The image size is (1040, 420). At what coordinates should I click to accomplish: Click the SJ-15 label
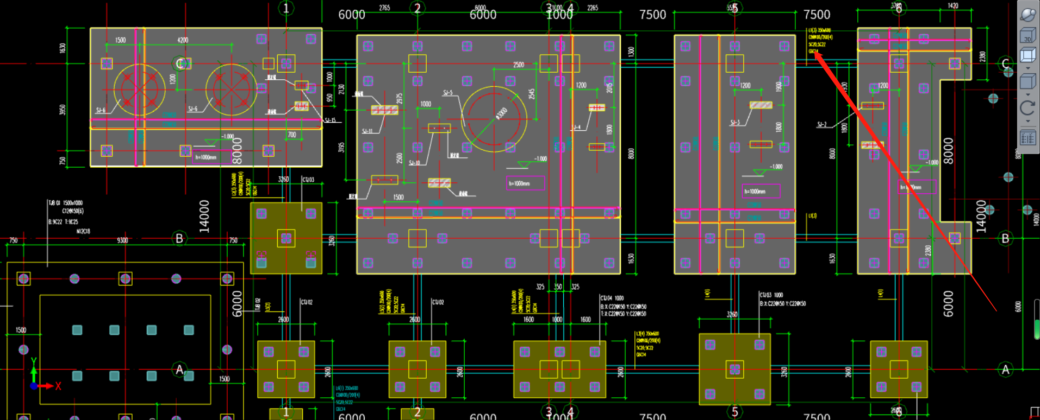tap(330, 120)
